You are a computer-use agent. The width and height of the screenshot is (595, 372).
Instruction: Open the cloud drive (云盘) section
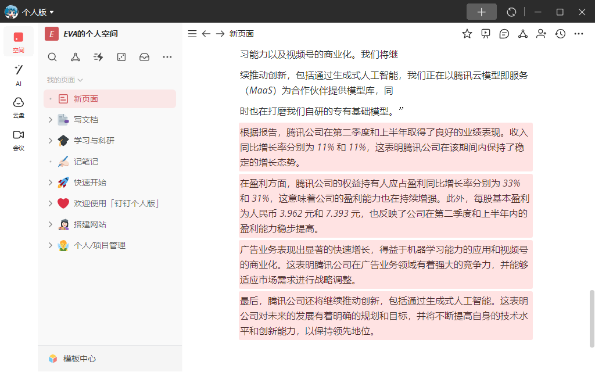click(x=18, y=108)
